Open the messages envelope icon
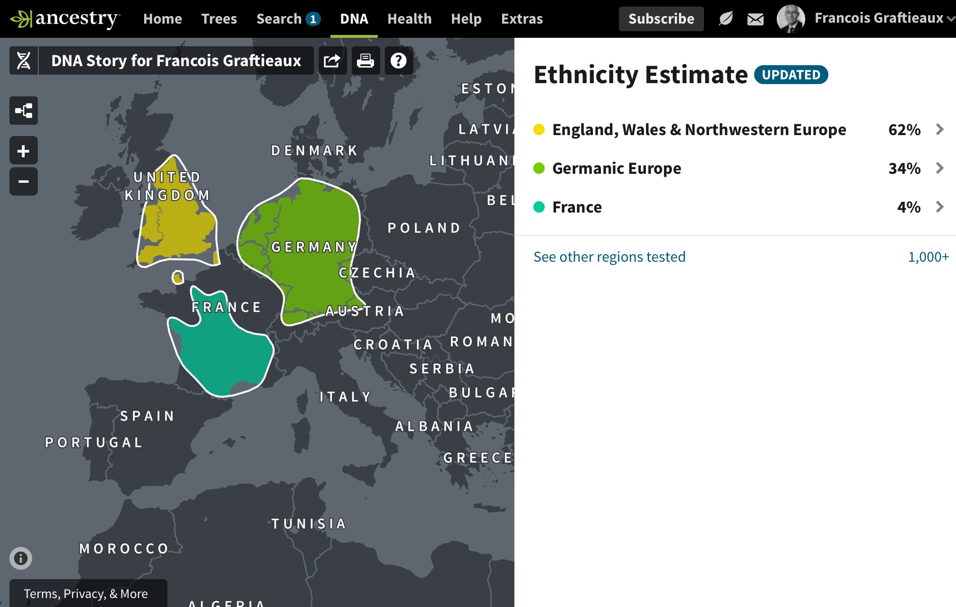 (756, 19)
